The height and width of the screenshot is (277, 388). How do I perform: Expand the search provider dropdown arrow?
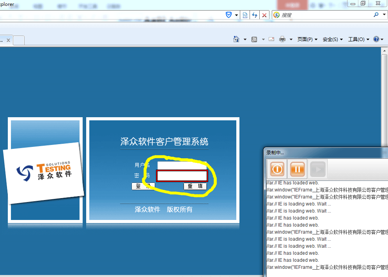[x=384, y=14]
